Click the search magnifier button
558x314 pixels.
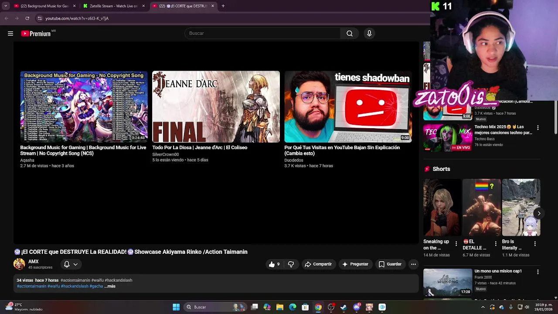click(x=350, y=33)
